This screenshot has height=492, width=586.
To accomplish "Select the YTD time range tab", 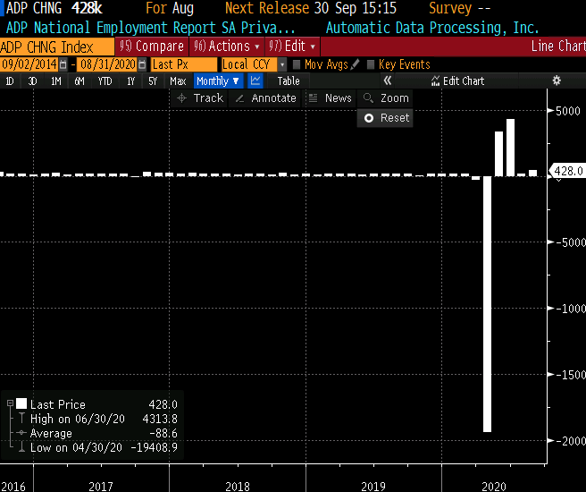I will [x=105, y=81].
